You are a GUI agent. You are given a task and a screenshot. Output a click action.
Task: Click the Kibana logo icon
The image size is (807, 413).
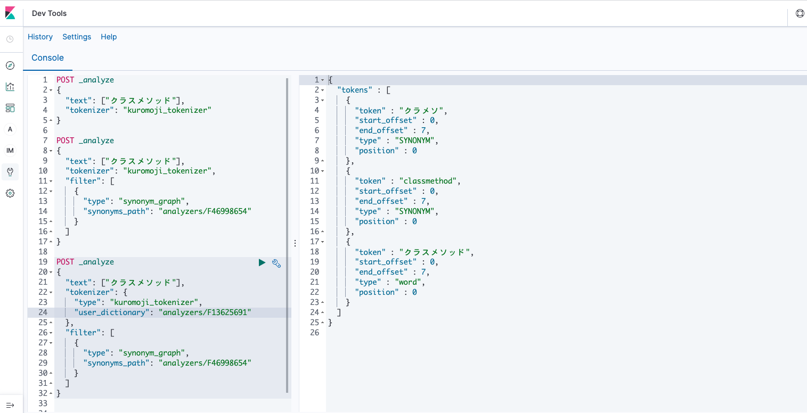(10, 13)
